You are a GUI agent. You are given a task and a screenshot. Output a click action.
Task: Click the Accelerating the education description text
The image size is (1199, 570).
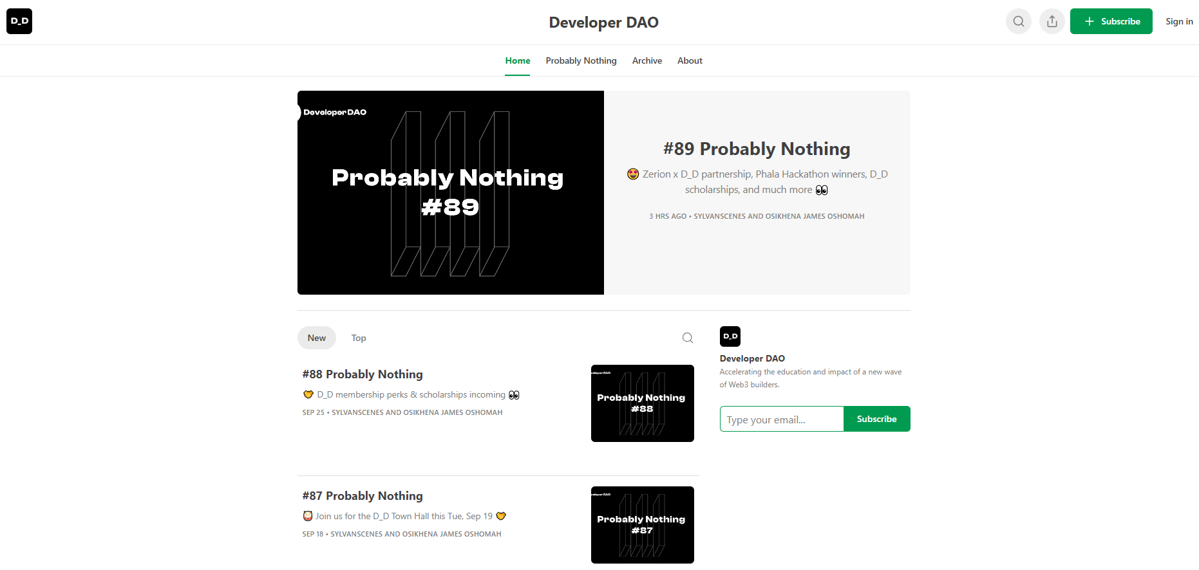coord(811,378)
